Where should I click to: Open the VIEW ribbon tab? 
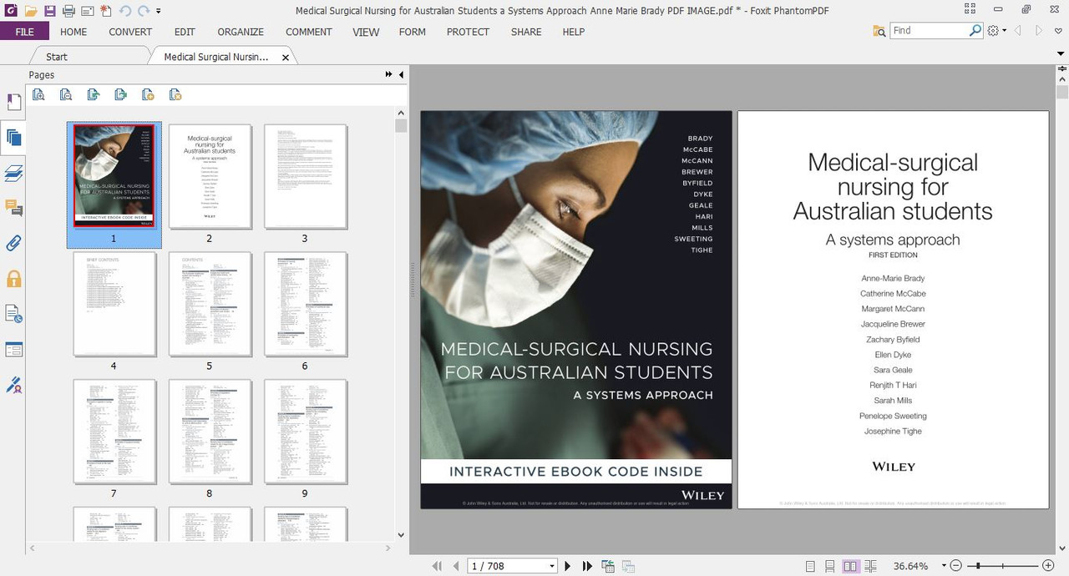point(366,32)
